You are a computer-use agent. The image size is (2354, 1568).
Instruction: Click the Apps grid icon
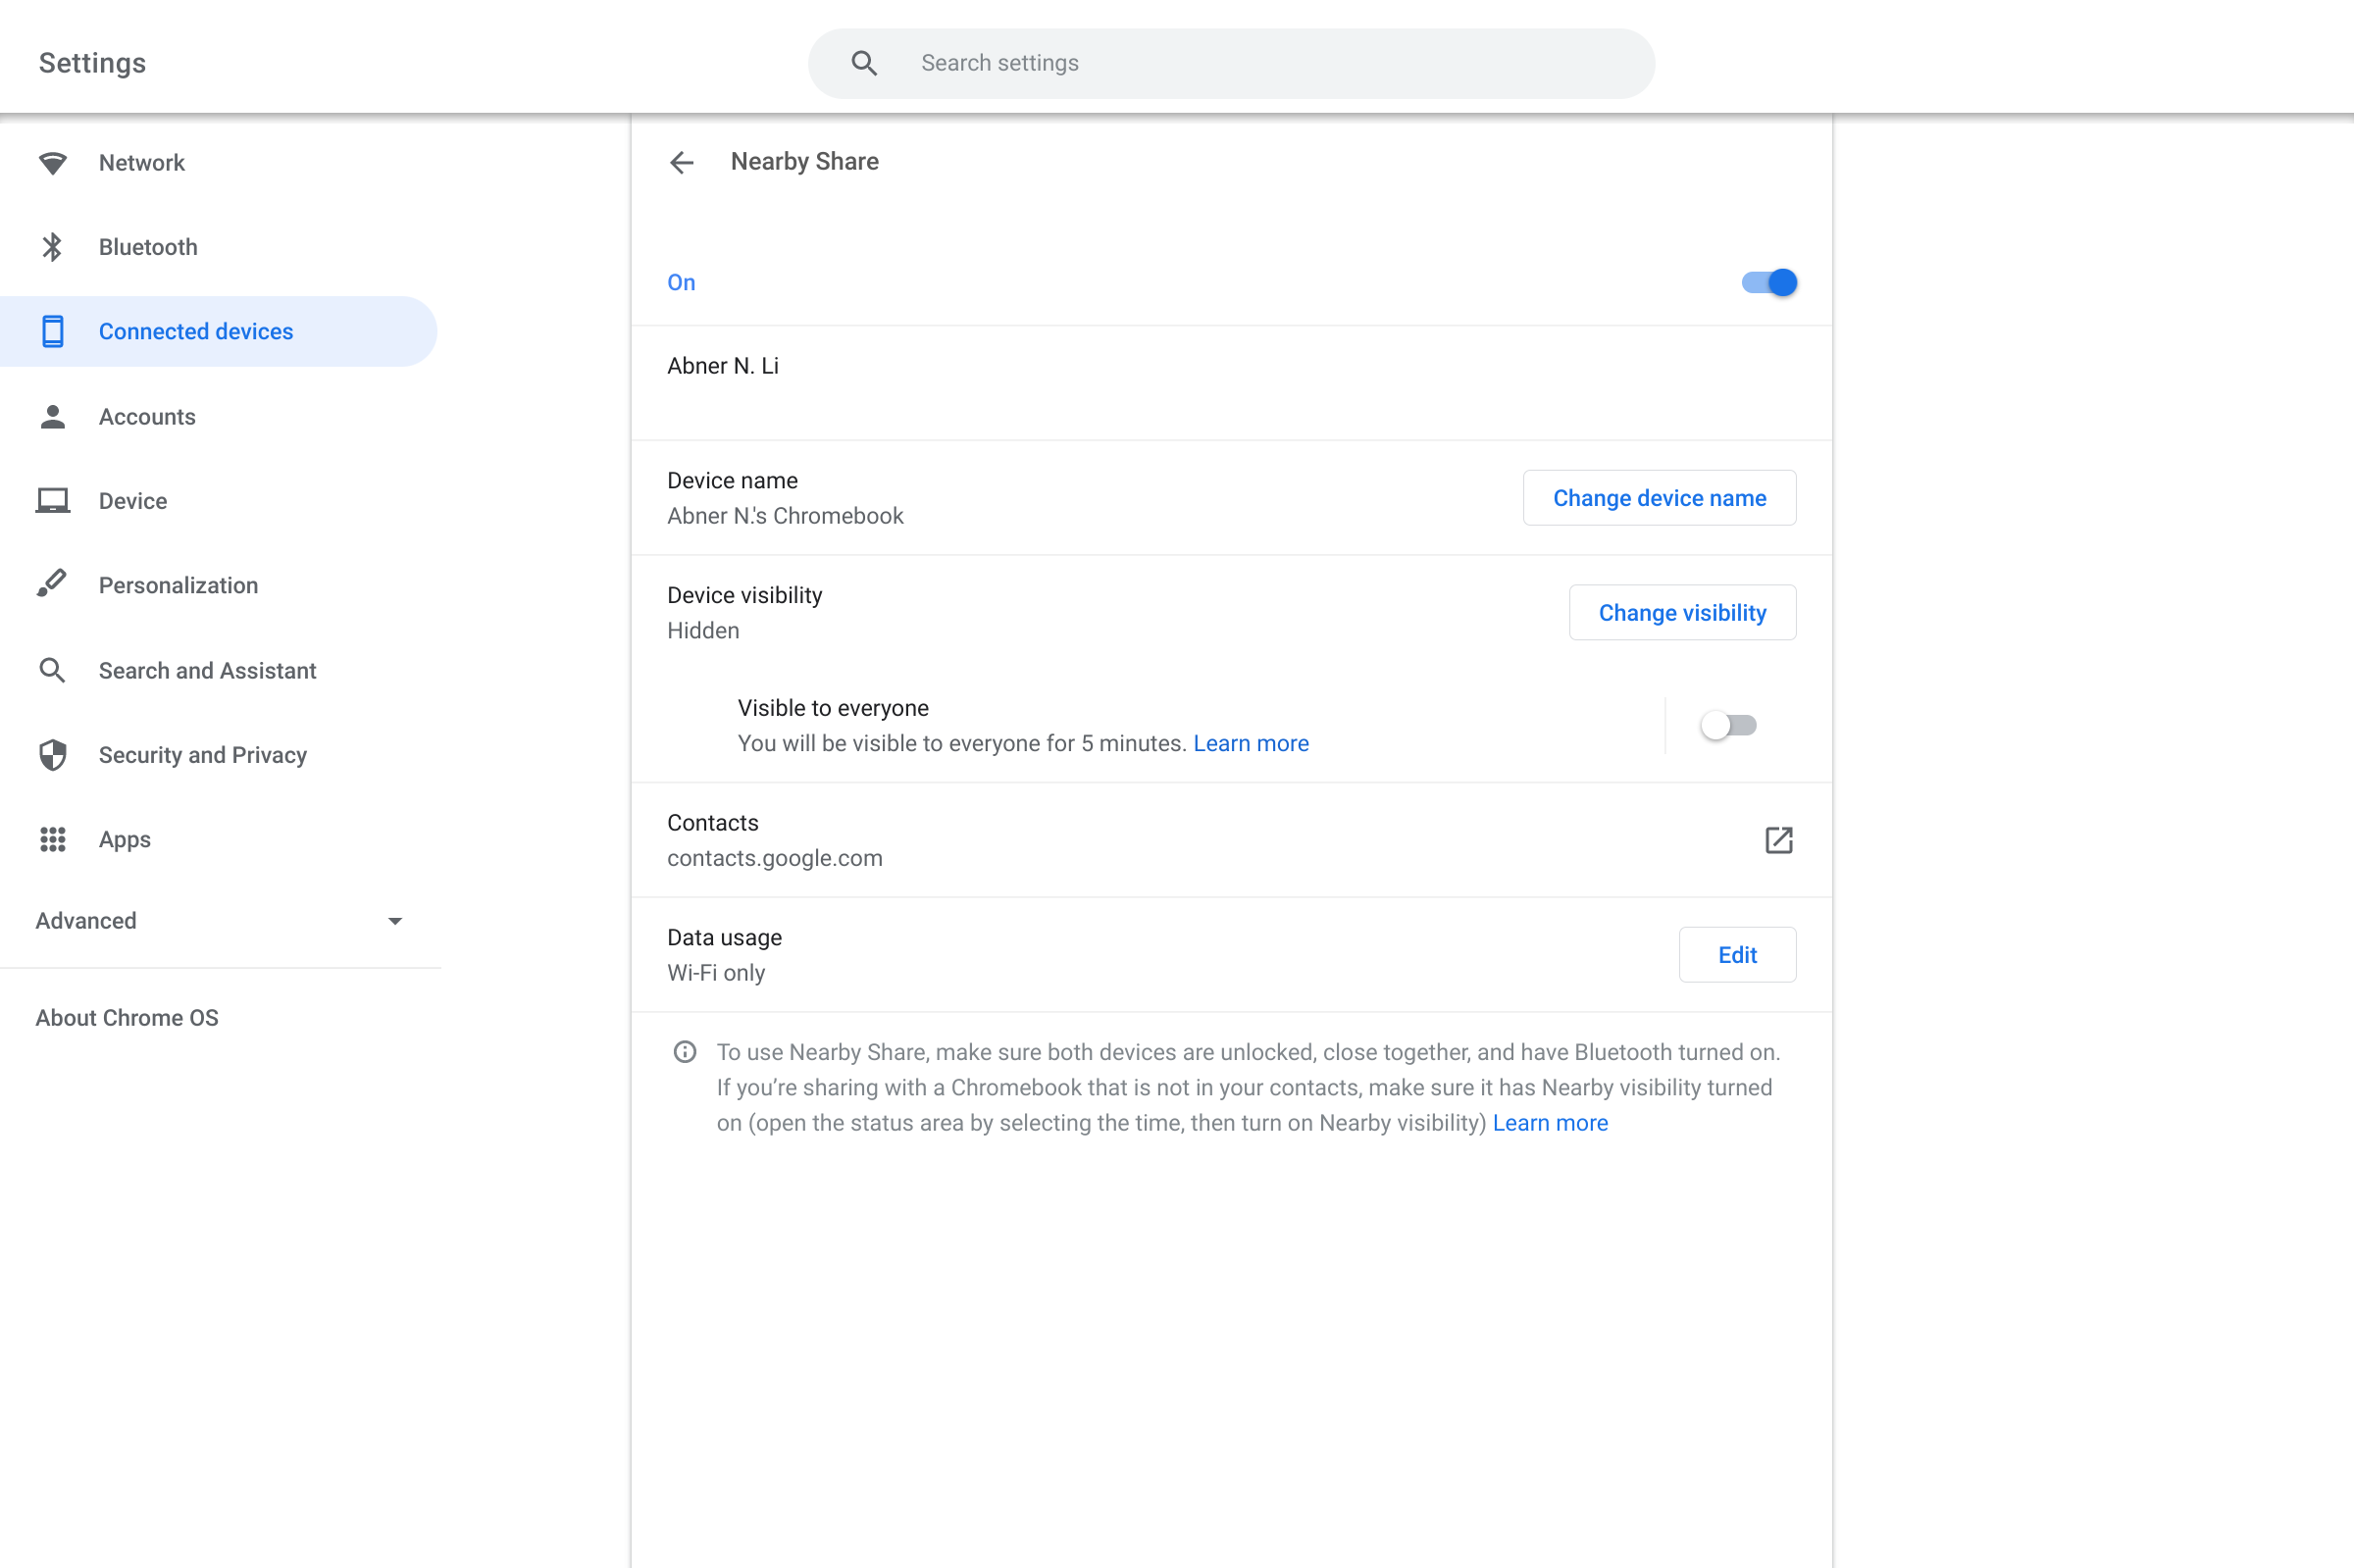(52, 840)
